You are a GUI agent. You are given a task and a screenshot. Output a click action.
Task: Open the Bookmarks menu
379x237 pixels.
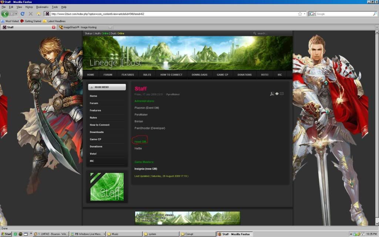(42, 7)
